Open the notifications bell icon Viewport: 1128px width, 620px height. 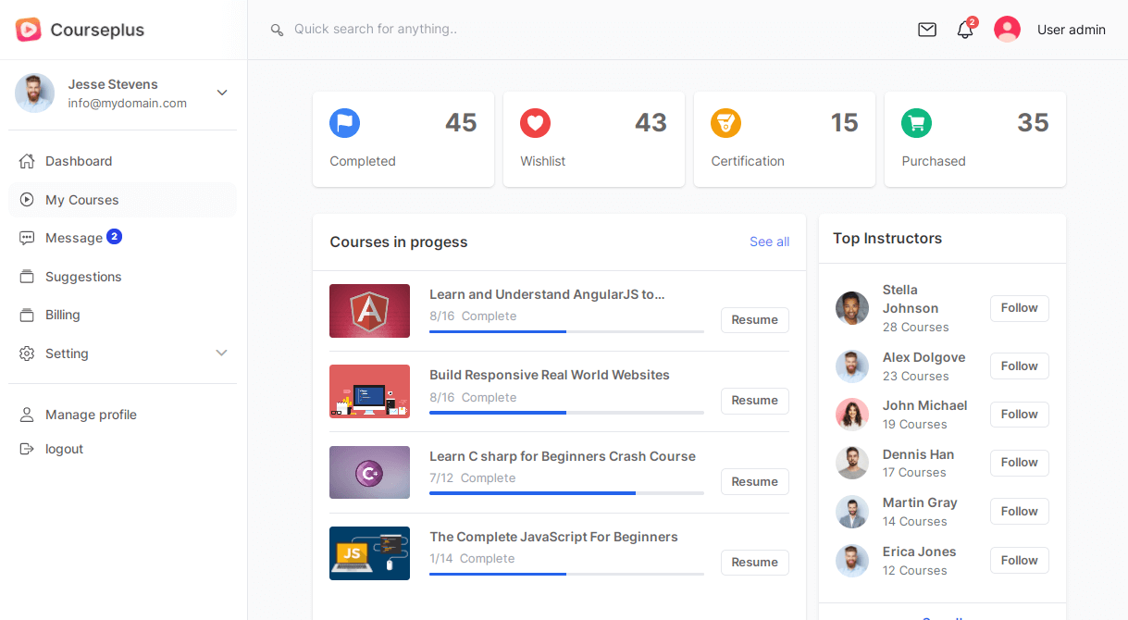(x=964, y=30)
